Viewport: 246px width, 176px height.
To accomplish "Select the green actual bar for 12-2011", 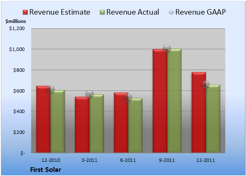I will click(x=213, y=119).
